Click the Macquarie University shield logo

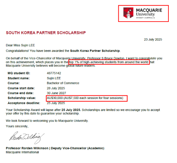click(128, 13)
